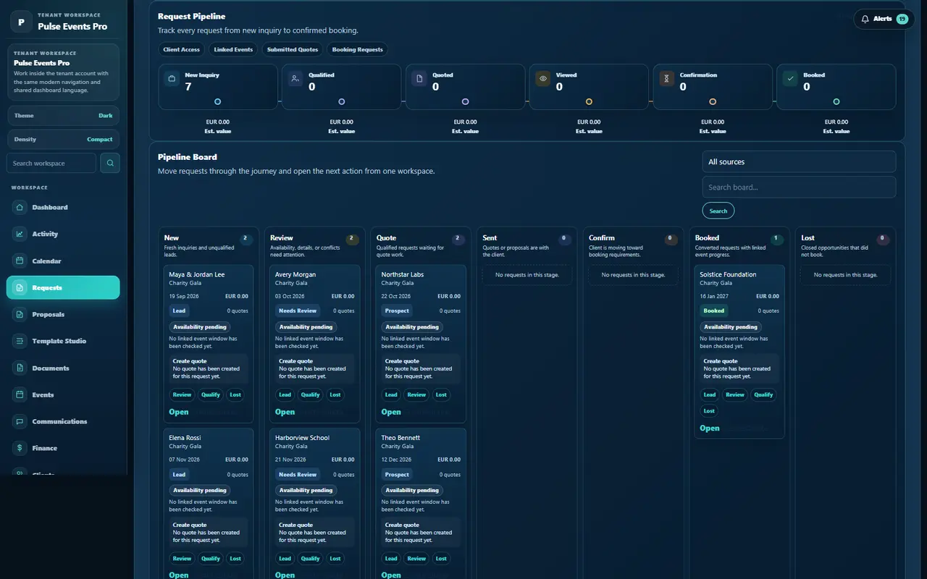Open the All sources dropdown
The height and width of the screenshot is (579, 927).
[x=799, y=161]
